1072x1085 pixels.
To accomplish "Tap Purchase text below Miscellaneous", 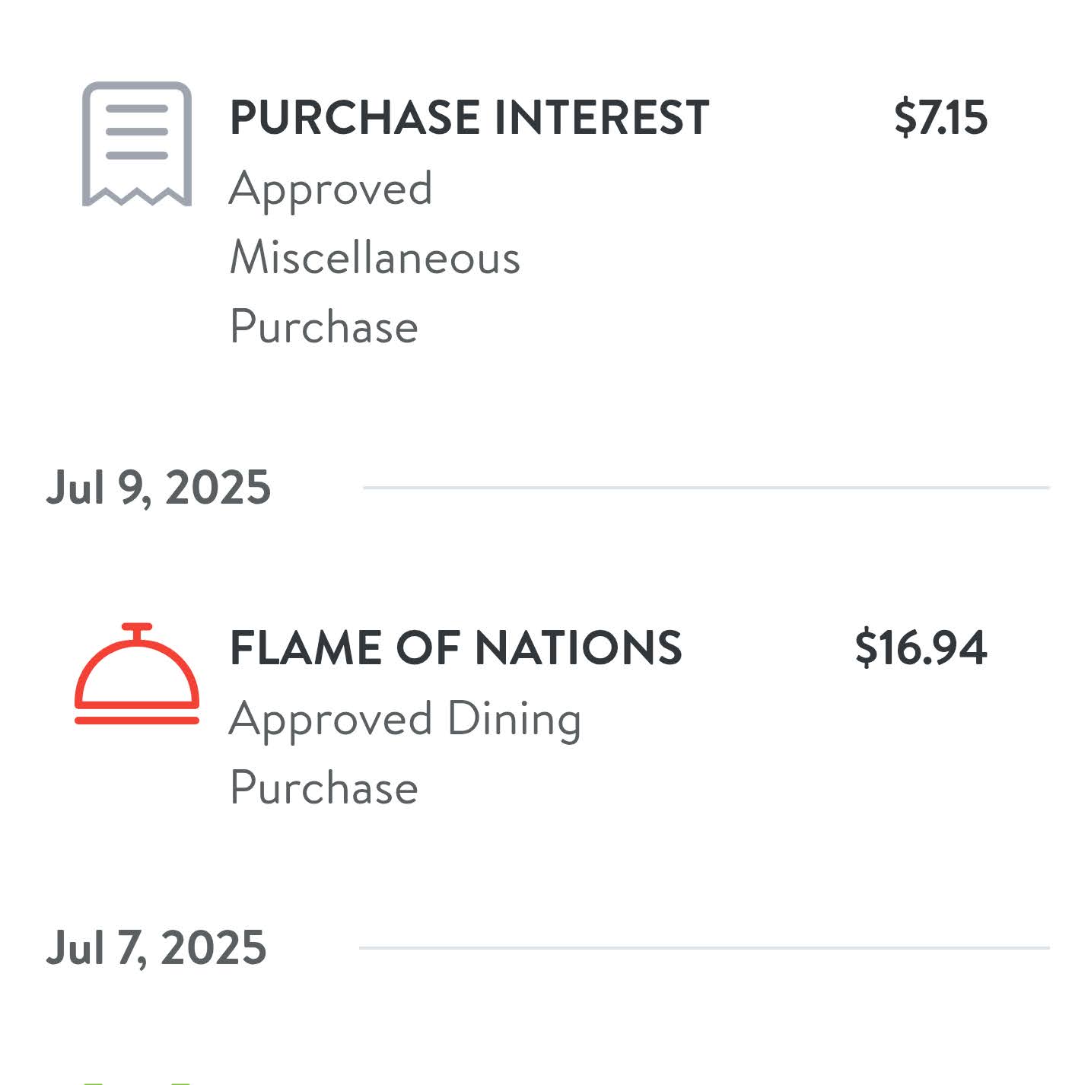I will (324, 326).
